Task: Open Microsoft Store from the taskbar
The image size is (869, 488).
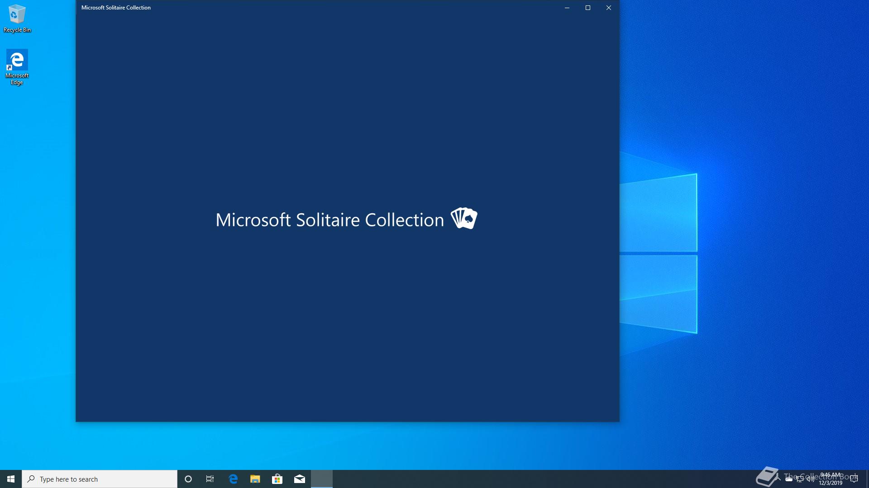Action: point(277,479)
